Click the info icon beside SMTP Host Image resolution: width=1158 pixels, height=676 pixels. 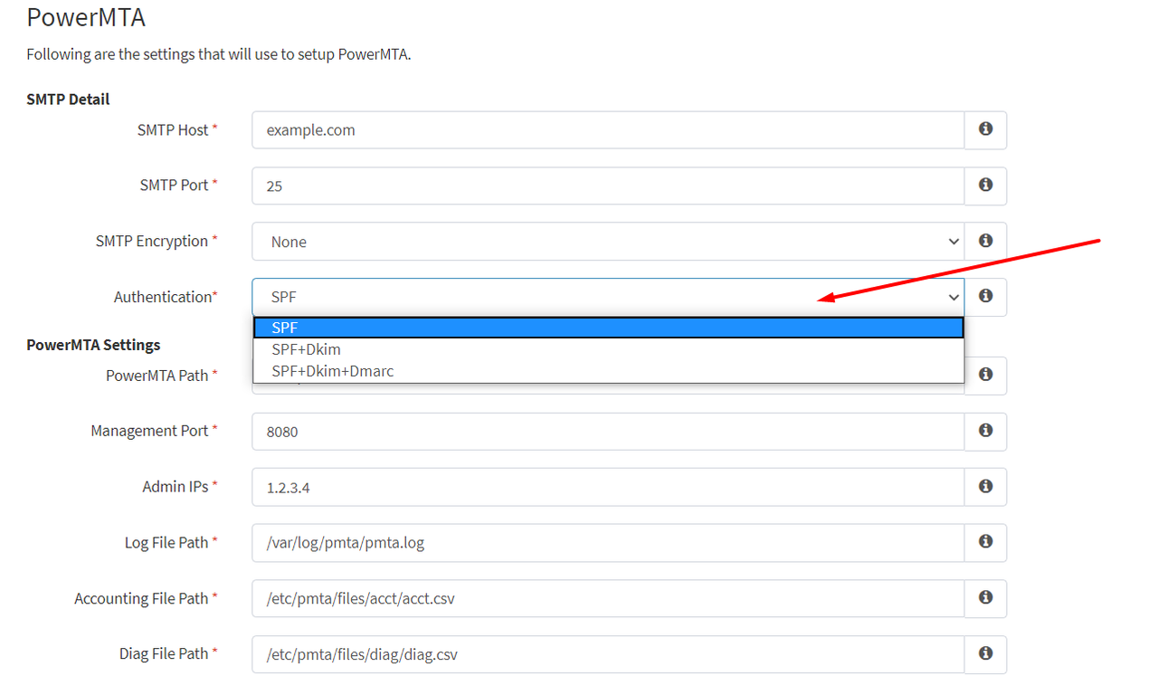pyautogui.click(x=986, y=129)
